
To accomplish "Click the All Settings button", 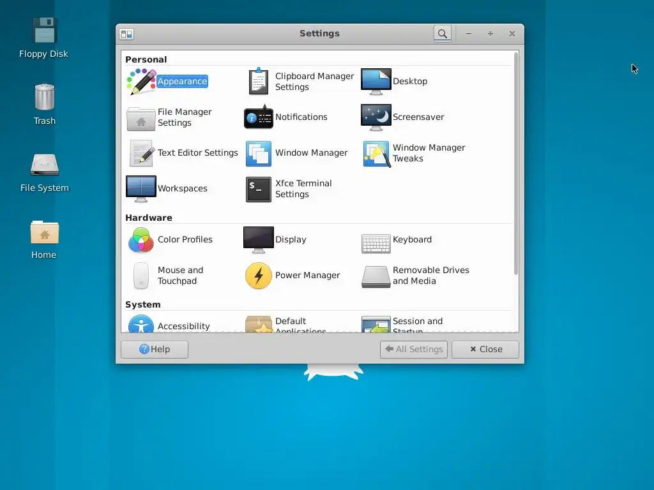I will click(414, 349).
